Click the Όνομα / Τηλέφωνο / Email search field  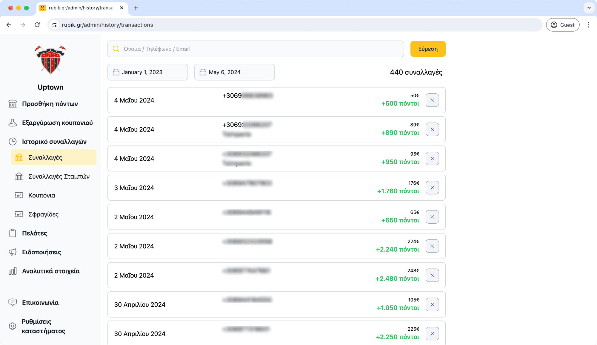pos(256,49)
